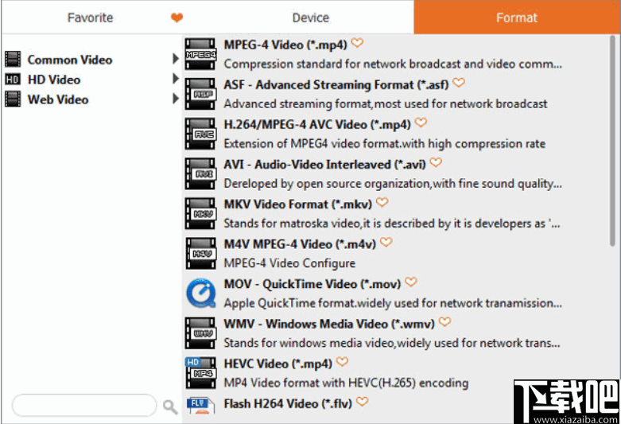
Task: Choose MOV - QuickTime Video (*.mov) title
Action: point(312,284)
